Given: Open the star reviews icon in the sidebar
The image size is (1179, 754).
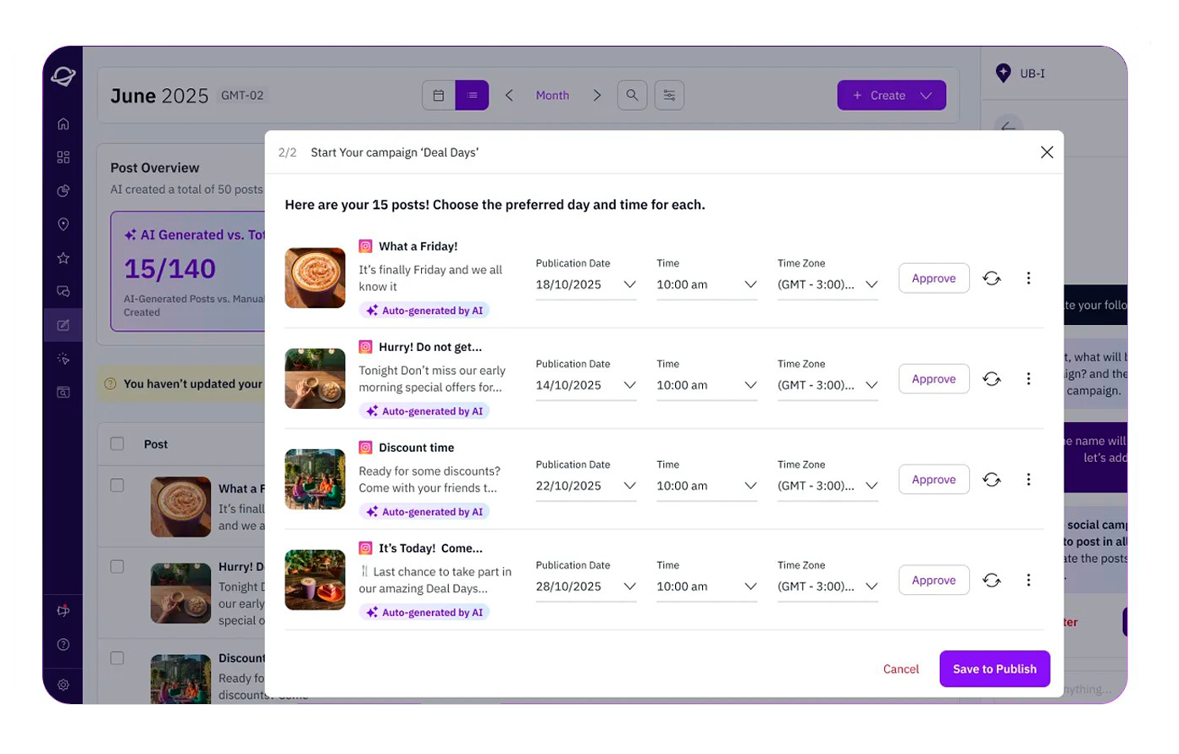Looking at the screenshot, I should (x=63, y=258).
